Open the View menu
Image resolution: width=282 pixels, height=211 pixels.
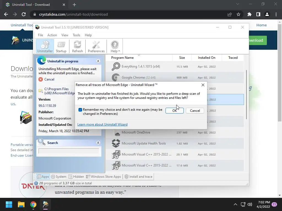65,35
